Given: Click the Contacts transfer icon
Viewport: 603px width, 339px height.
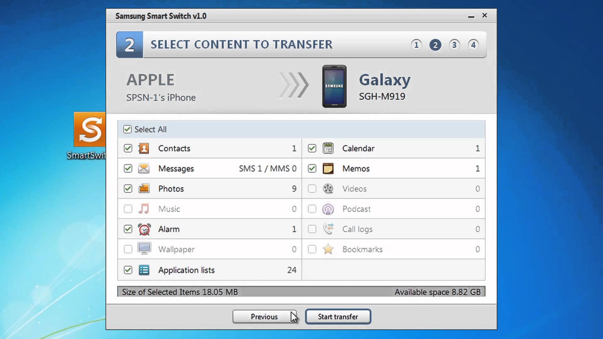Looking at the screenshot, I should 144,148.
